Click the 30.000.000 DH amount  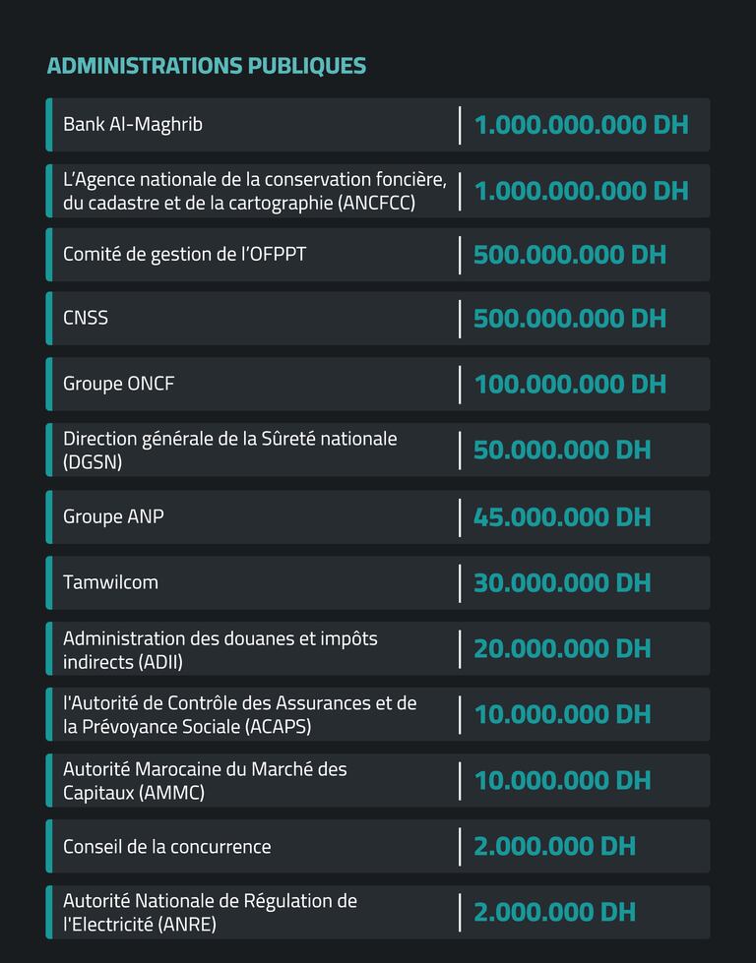562,582
